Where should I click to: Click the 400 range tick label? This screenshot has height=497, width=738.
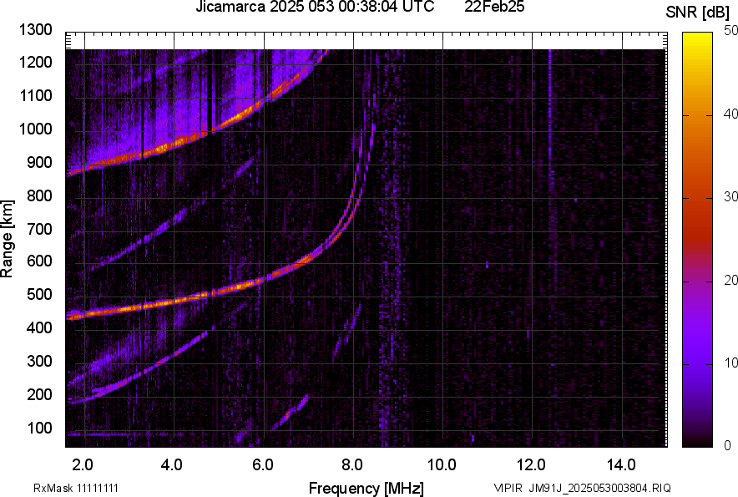39,327
